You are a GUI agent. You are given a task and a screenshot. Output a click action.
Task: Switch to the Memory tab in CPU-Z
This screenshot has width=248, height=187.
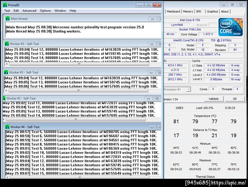click(x=188, y=12)
